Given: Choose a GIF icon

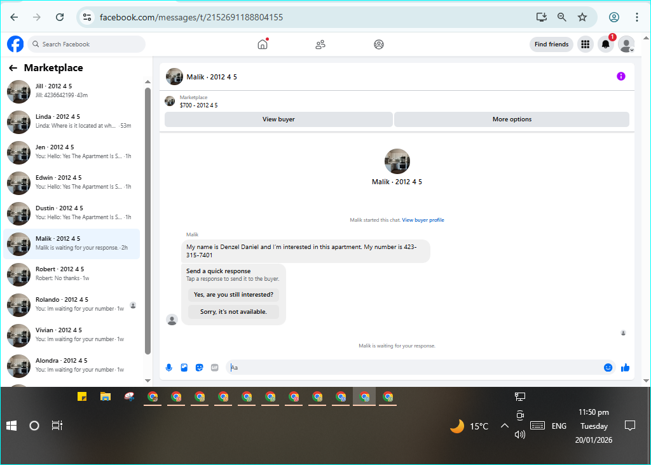Looking at the screenshot, I should [x=215, y=368].
